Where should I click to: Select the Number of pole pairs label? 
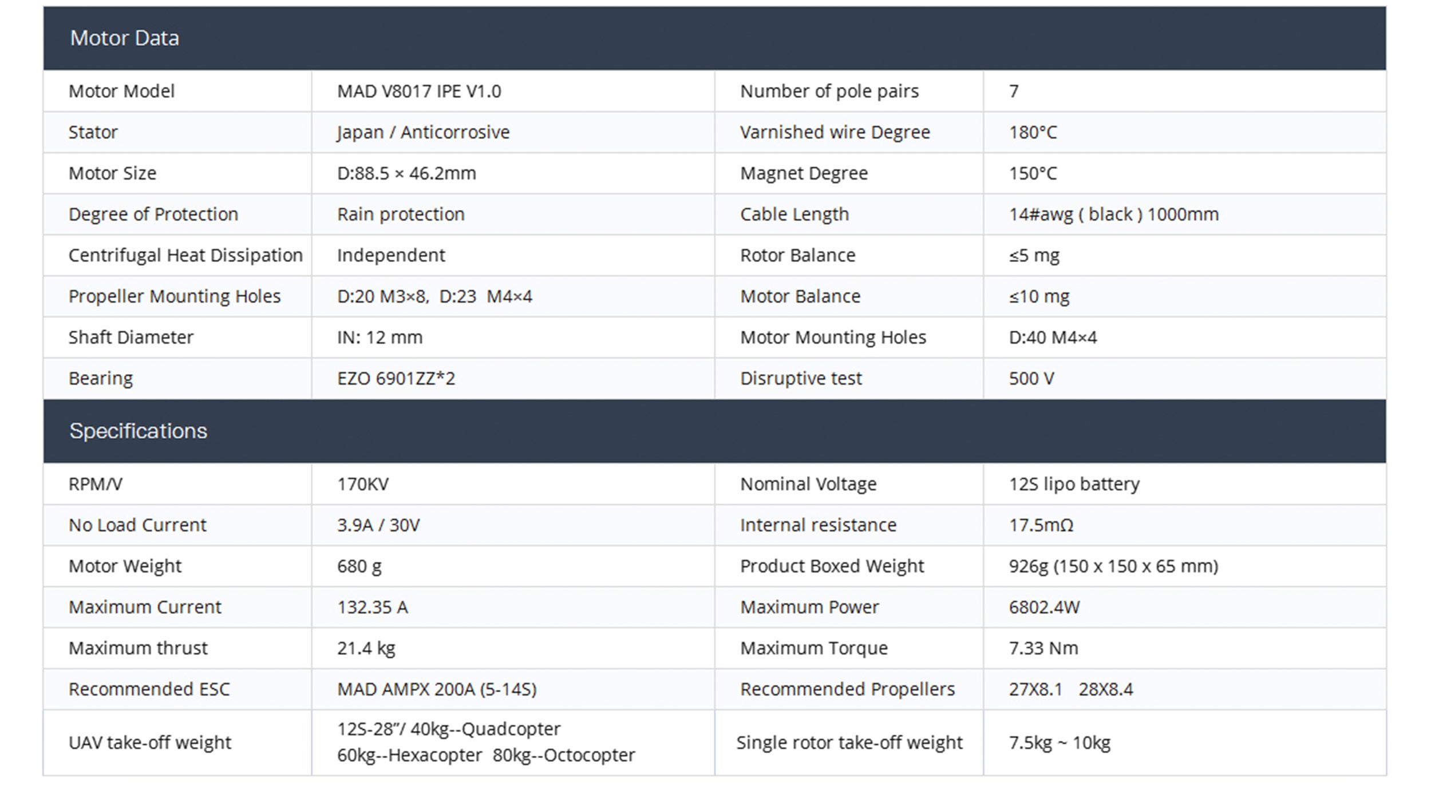(829, 92)
